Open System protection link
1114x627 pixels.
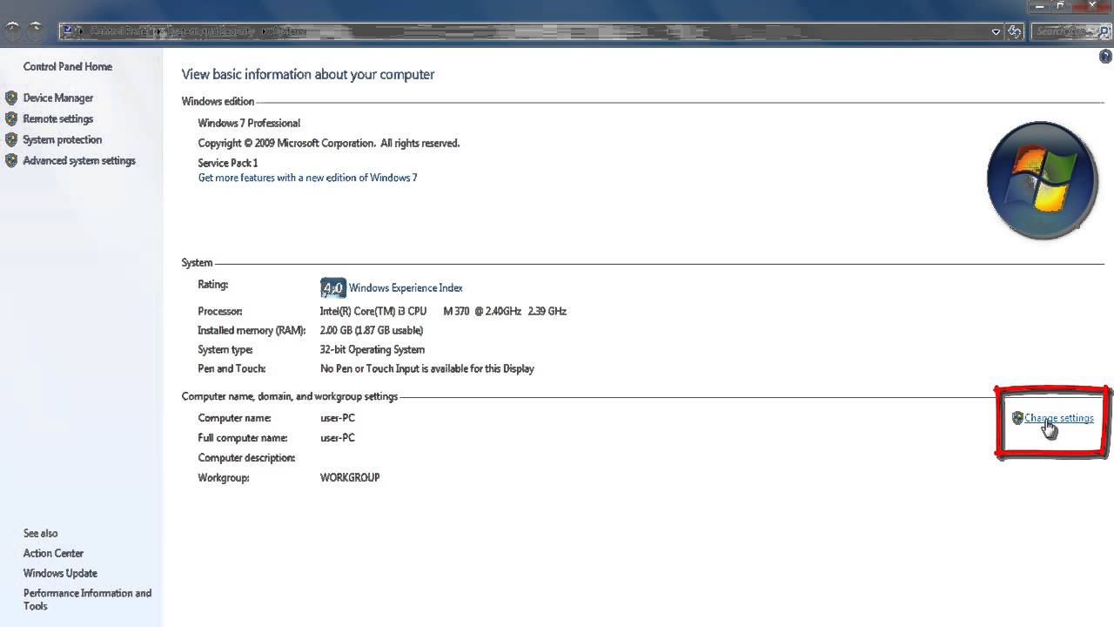pos(63,139)
